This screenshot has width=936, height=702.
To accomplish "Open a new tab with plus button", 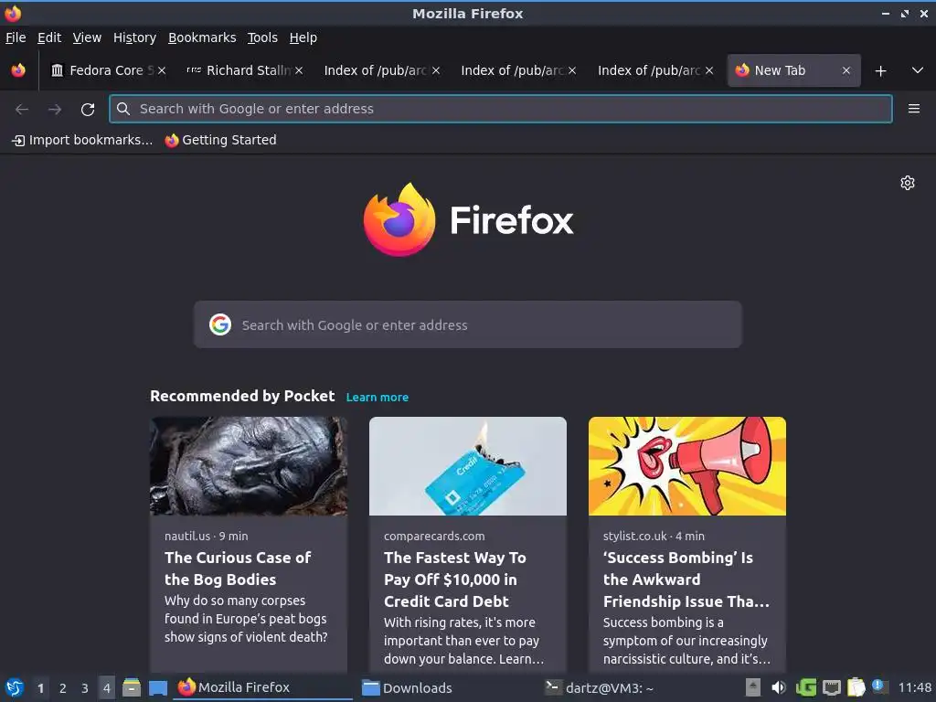I will point(880,71).
